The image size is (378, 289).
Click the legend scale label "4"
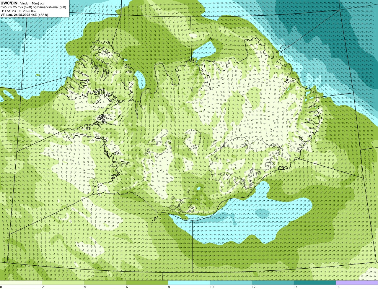(85, 287)
